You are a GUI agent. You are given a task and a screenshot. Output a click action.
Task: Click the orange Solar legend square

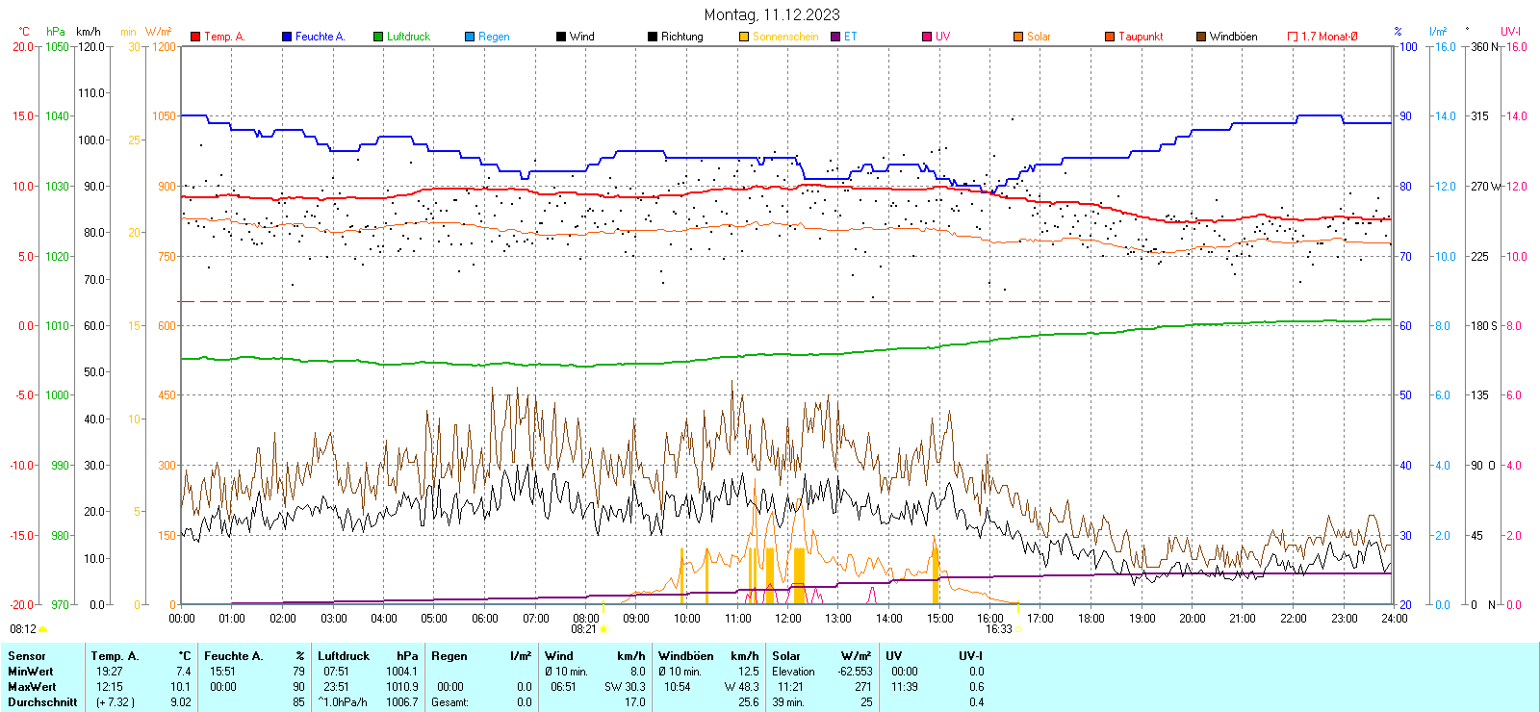coord(1018,37)
